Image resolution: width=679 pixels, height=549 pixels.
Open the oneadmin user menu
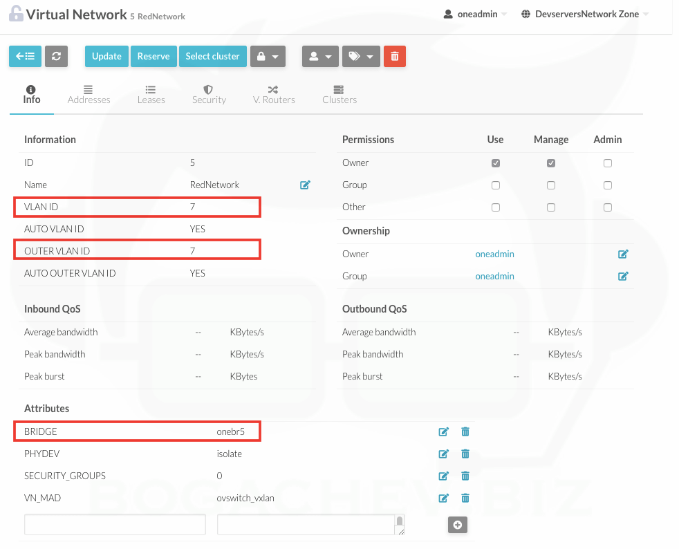click(x=475, y=14)
